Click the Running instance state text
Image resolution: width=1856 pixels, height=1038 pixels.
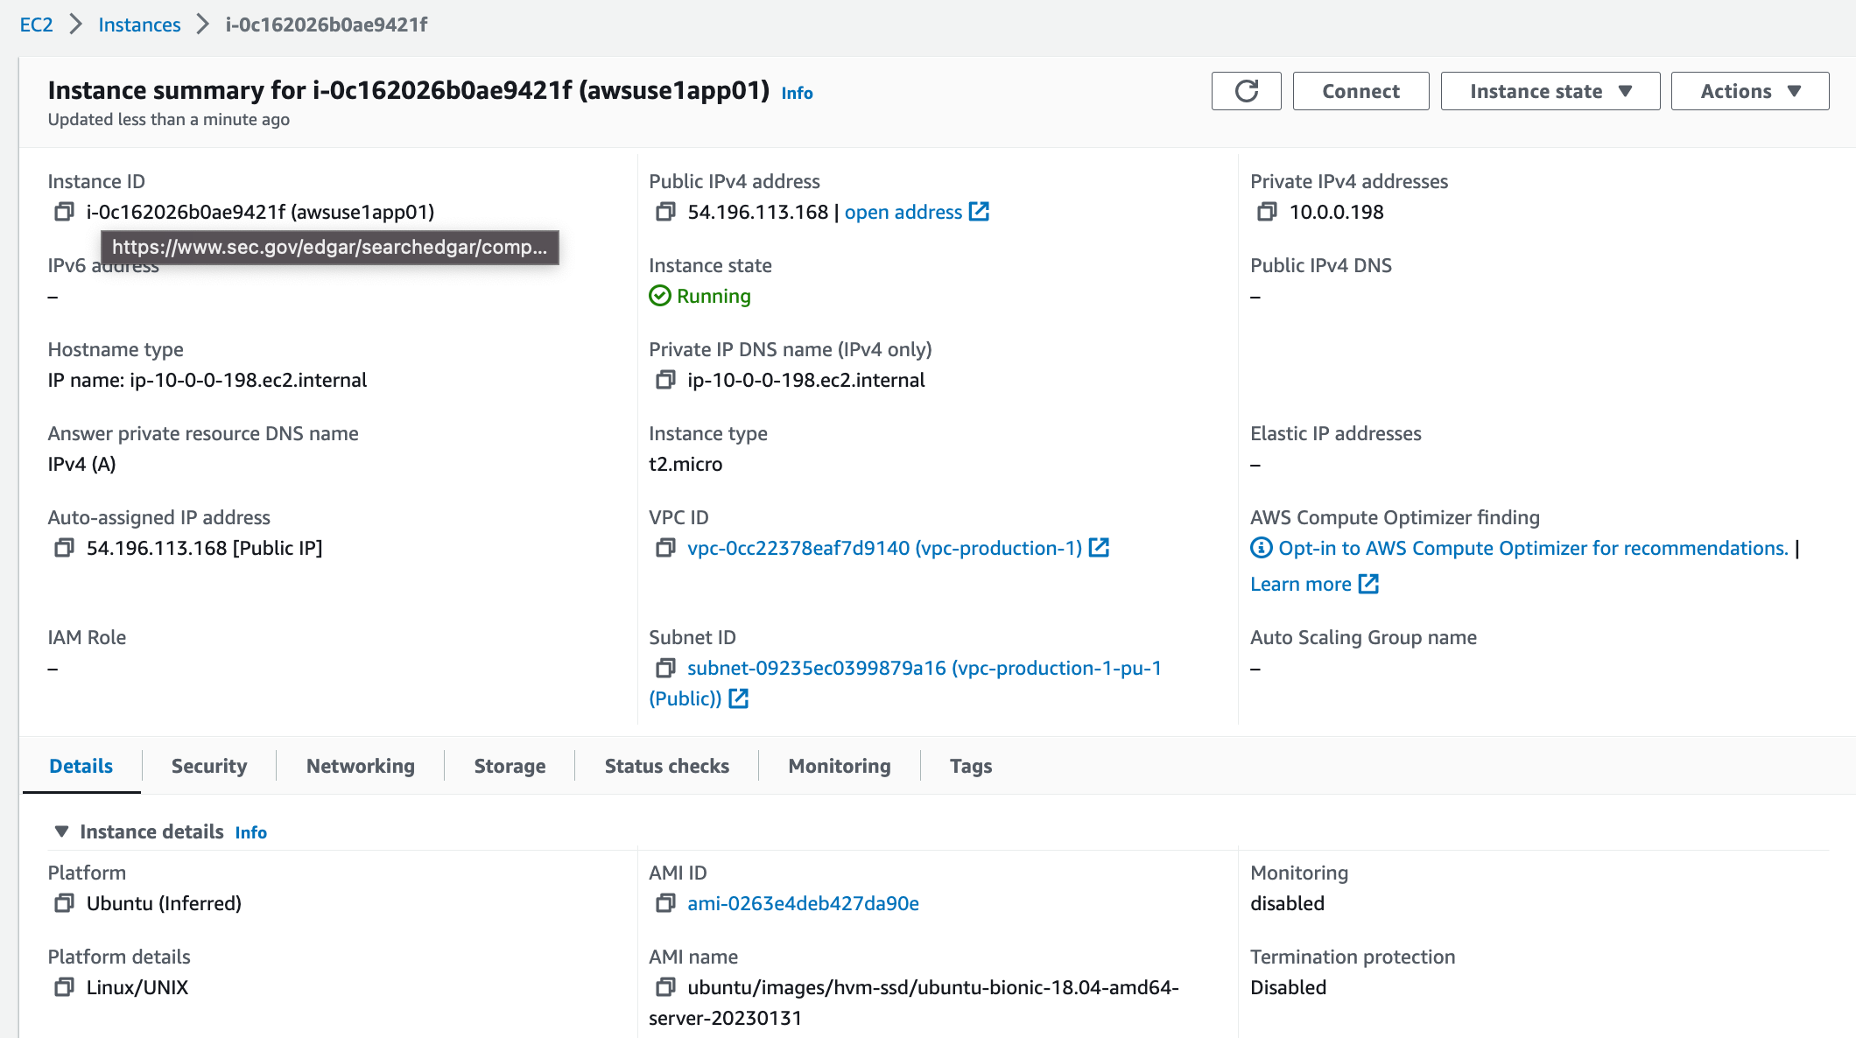click(x=714, y=296)
